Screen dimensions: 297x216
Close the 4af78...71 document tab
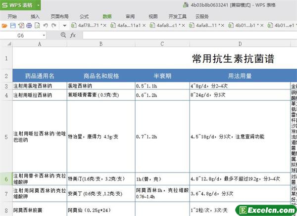(104, 25)
